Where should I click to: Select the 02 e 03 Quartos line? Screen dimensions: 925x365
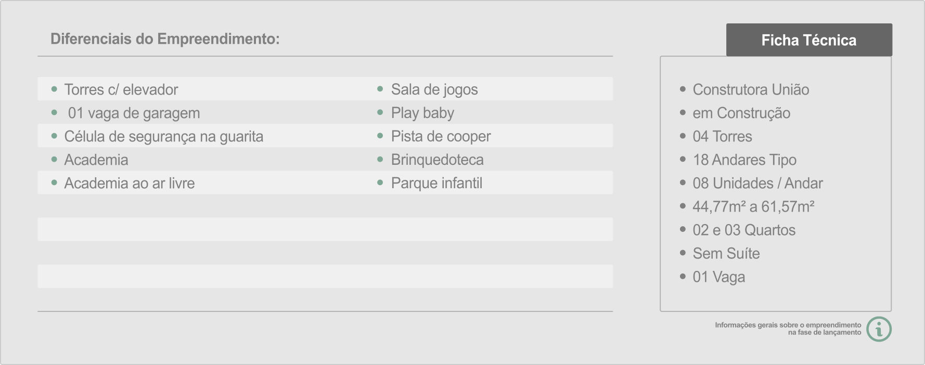coord(744,230)
